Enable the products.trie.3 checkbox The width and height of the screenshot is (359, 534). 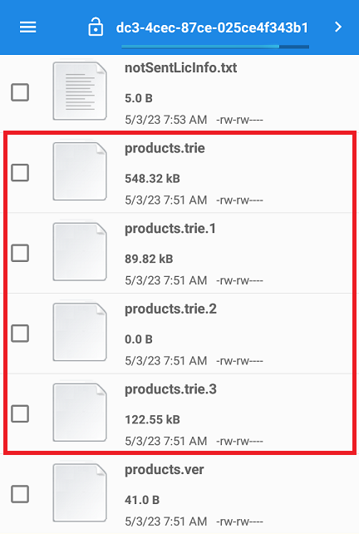[x=20, y=413]
